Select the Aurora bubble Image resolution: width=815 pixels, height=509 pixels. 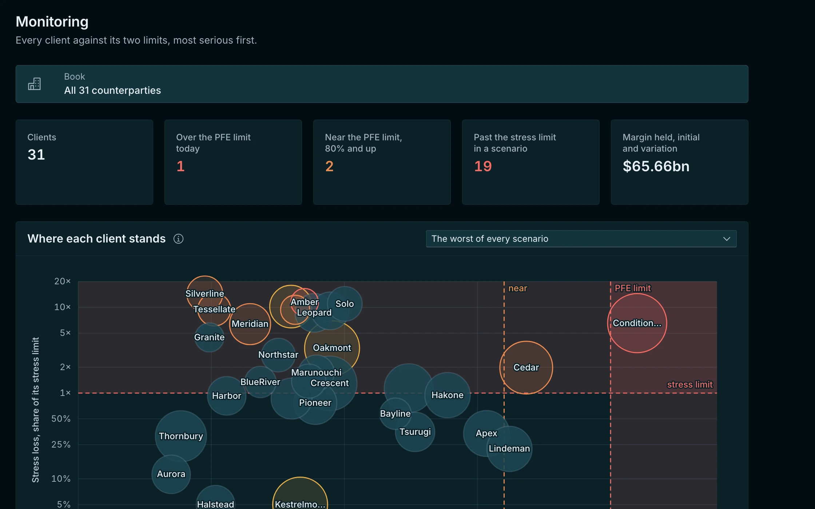pos(171,474)
